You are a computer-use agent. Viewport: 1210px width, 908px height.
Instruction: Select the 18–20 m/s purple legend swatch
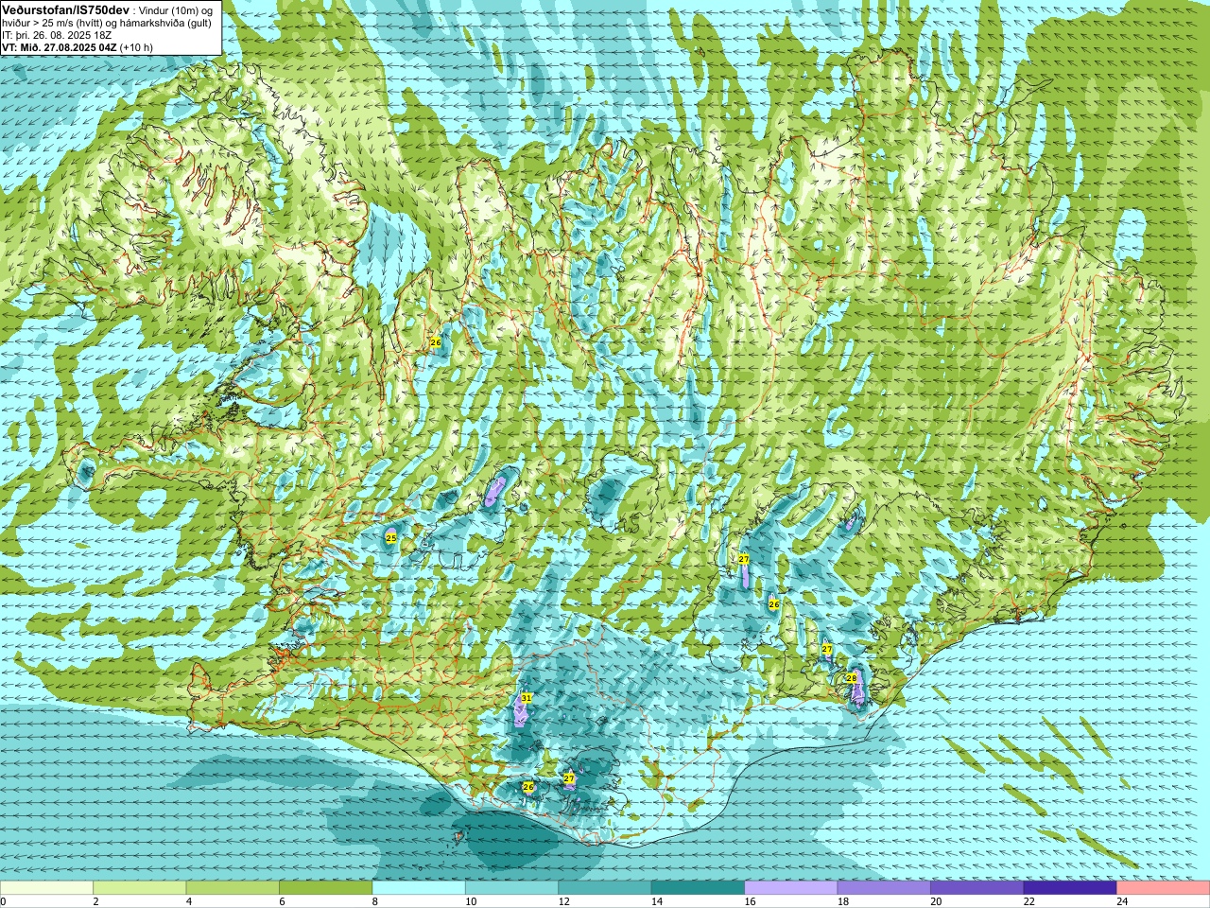click(x=884, y=888)
